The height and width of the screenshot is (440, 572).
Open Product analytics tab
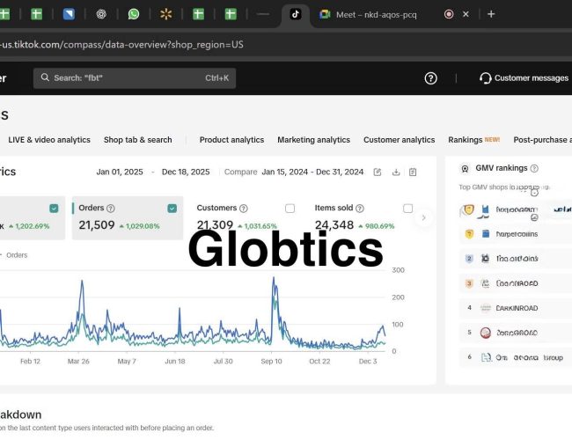(231, 140)
